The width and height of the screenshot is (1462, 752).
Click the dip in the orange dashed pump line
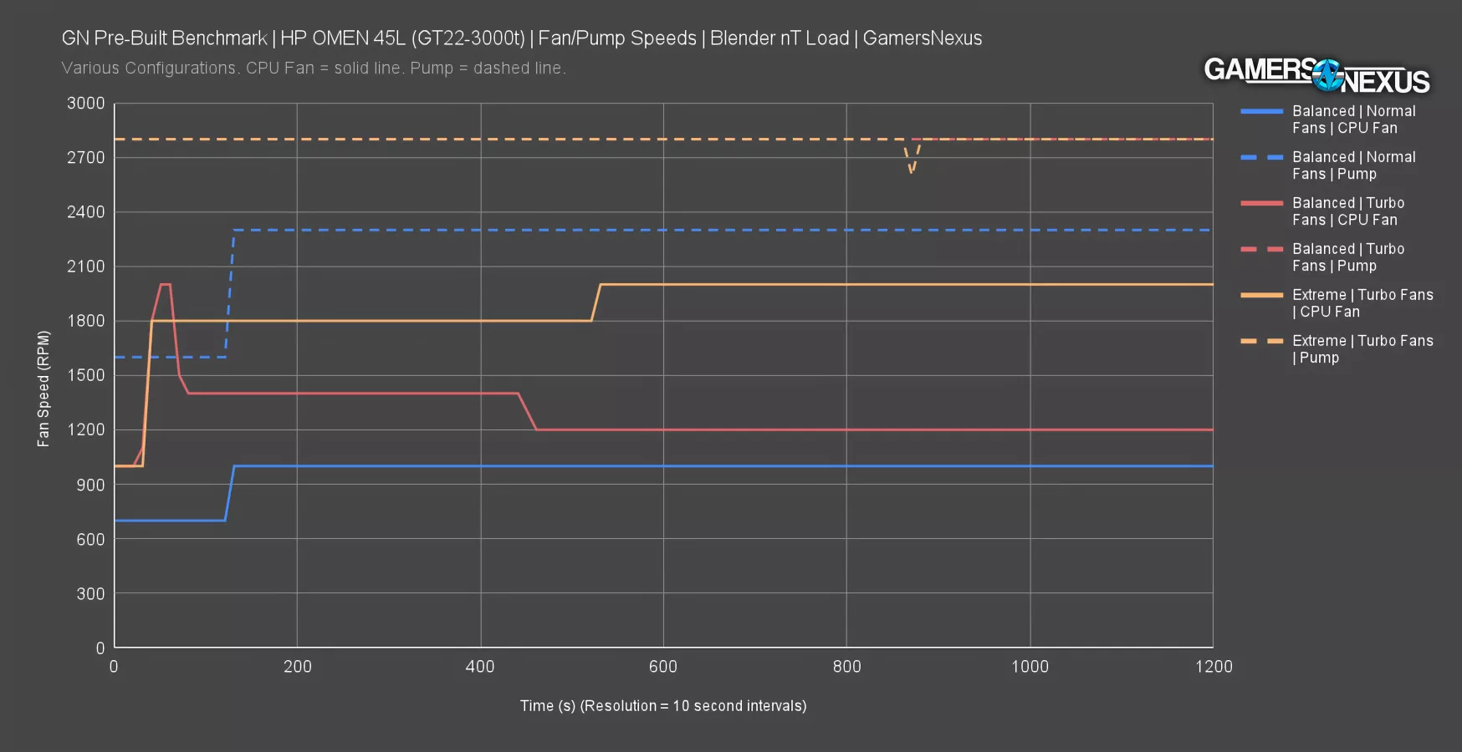(x=912, y=170)
